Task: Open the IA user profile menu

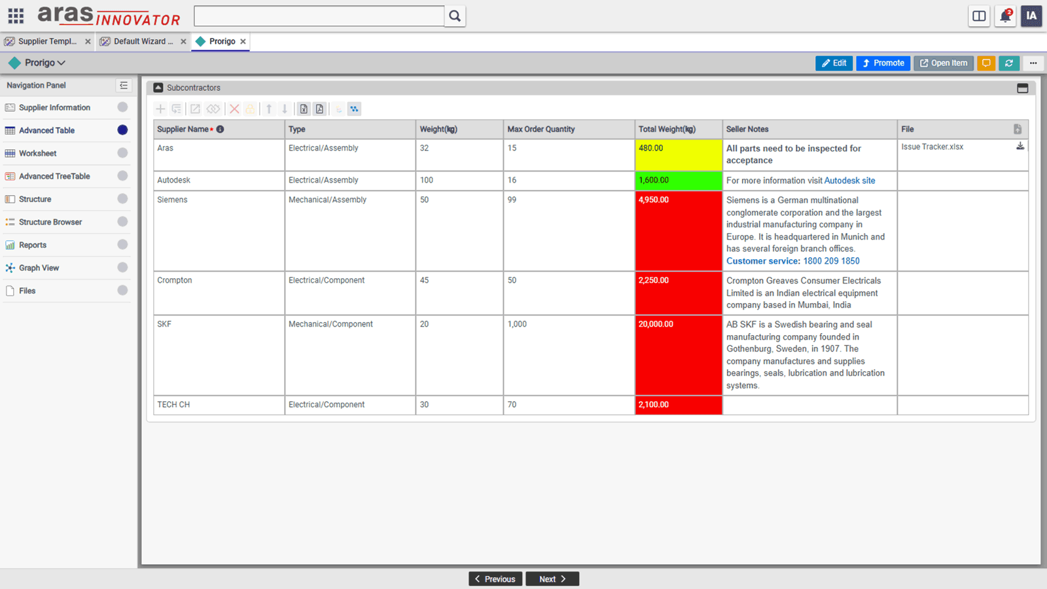Action: point(1031,16)
